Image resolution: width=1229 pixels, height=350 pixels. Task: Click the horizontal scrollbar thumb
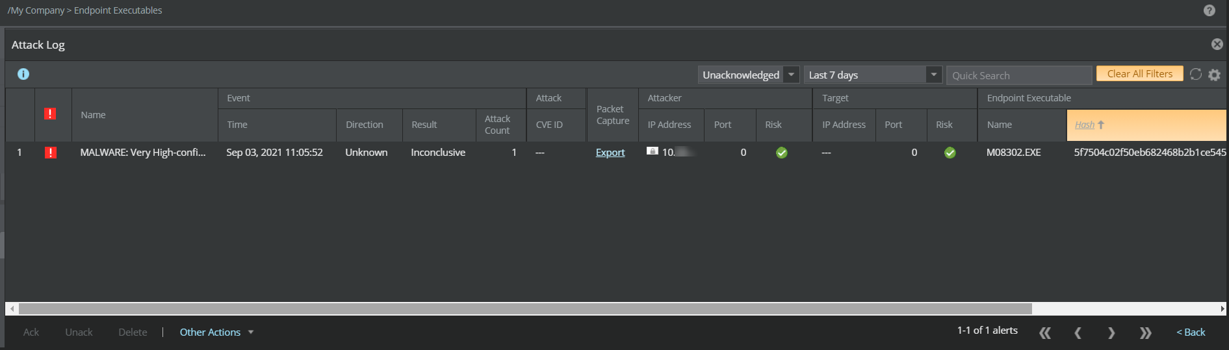tap(525, 308)
